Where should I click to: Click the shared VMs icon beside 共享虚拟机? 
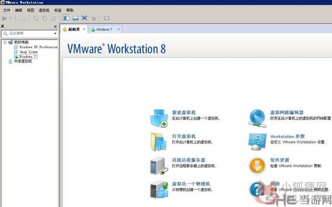tap(10, 61)
